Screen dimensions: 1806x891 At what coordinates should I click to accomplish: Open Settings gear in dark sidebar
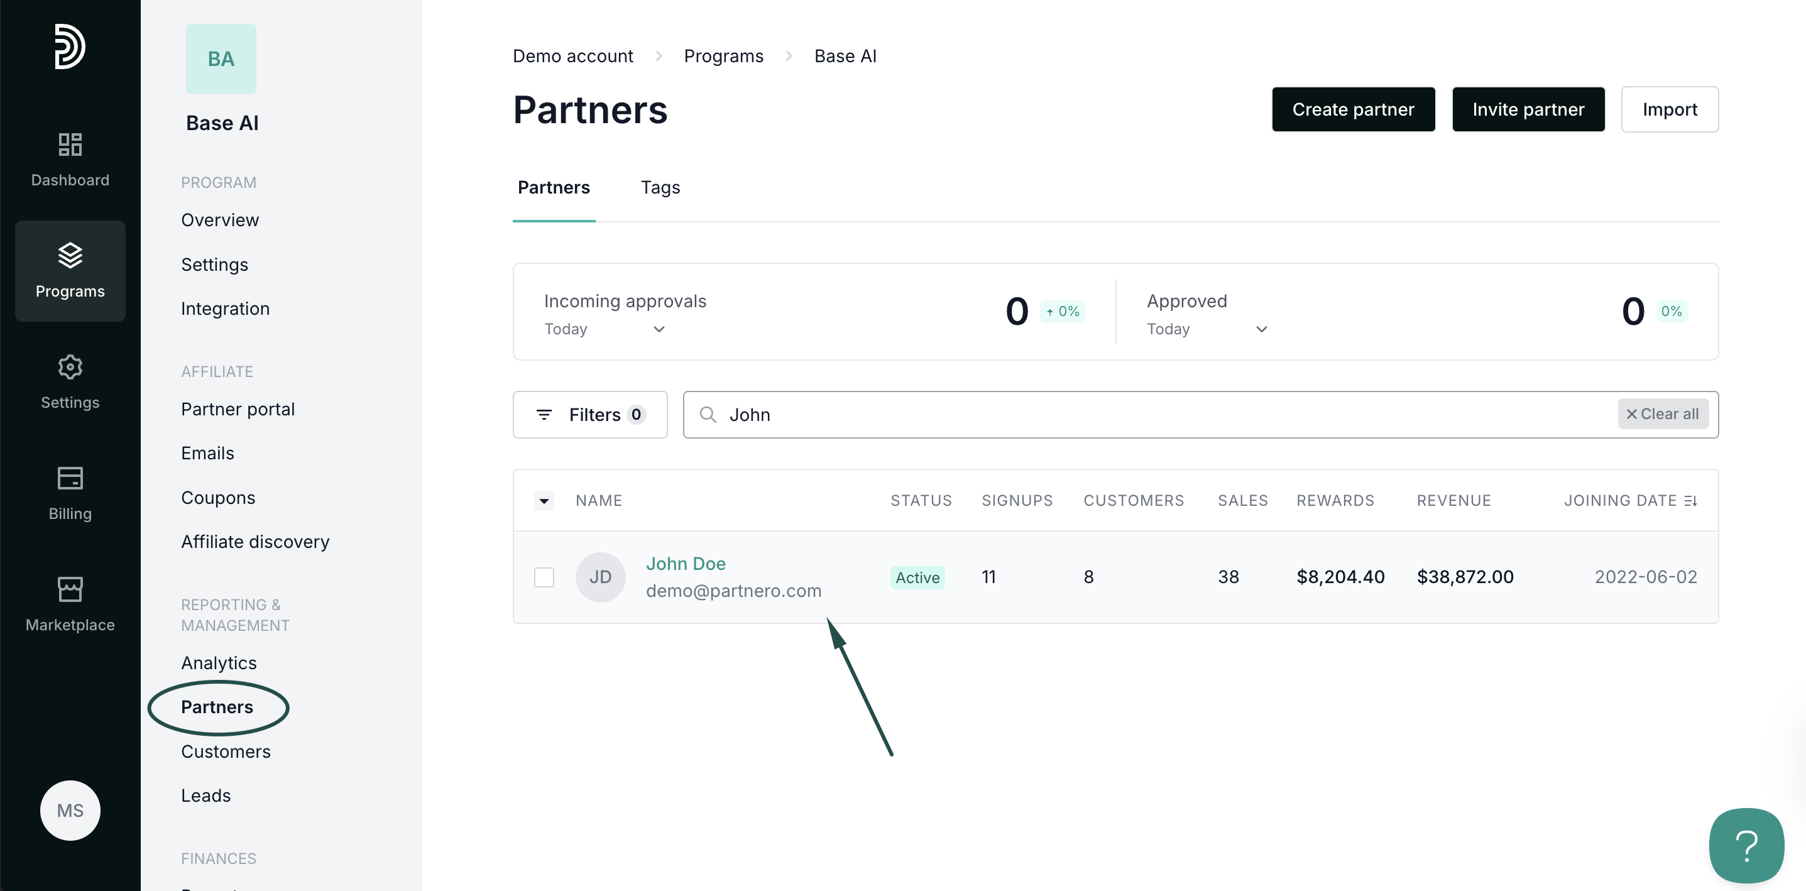[x=69, y=368]
